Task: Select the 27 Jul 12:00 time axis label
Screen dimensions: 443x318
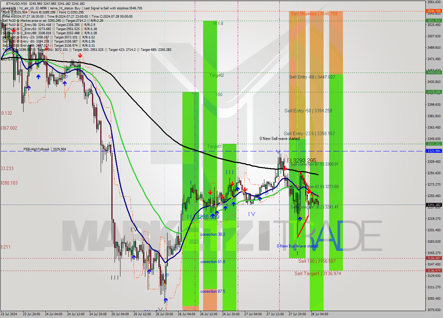Action: click(x=275, y=314)
